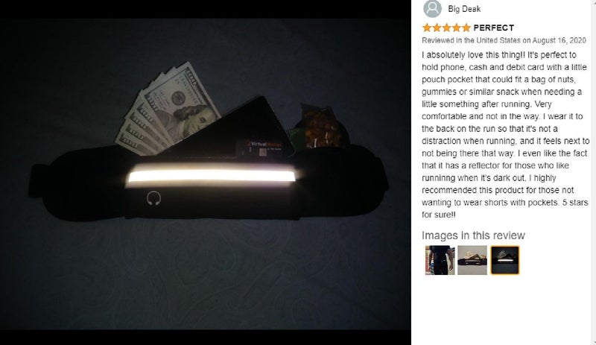Show the light-background belt thumbnail

pyautogui.click(x=472, y=260)
